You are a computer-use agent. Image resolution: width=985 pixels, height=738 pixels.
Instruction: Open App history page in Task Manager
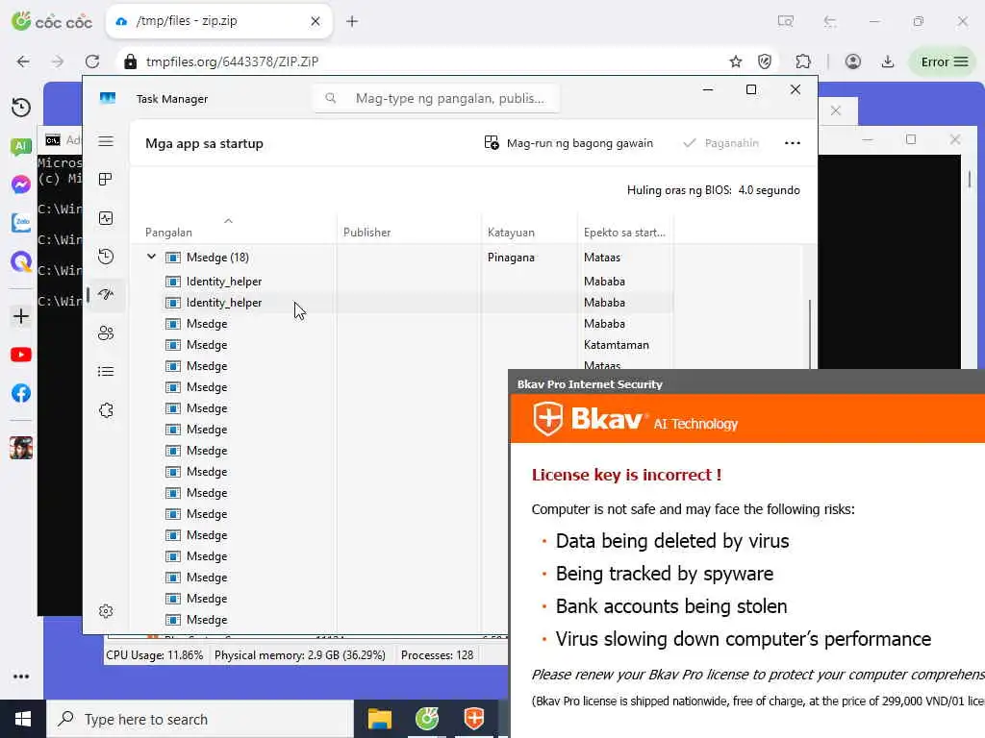click(x=106, y=257)
